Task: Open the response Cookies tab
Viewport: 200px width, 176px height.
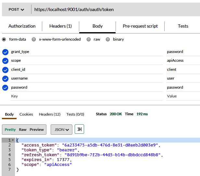Action: [x=26, y=114]
